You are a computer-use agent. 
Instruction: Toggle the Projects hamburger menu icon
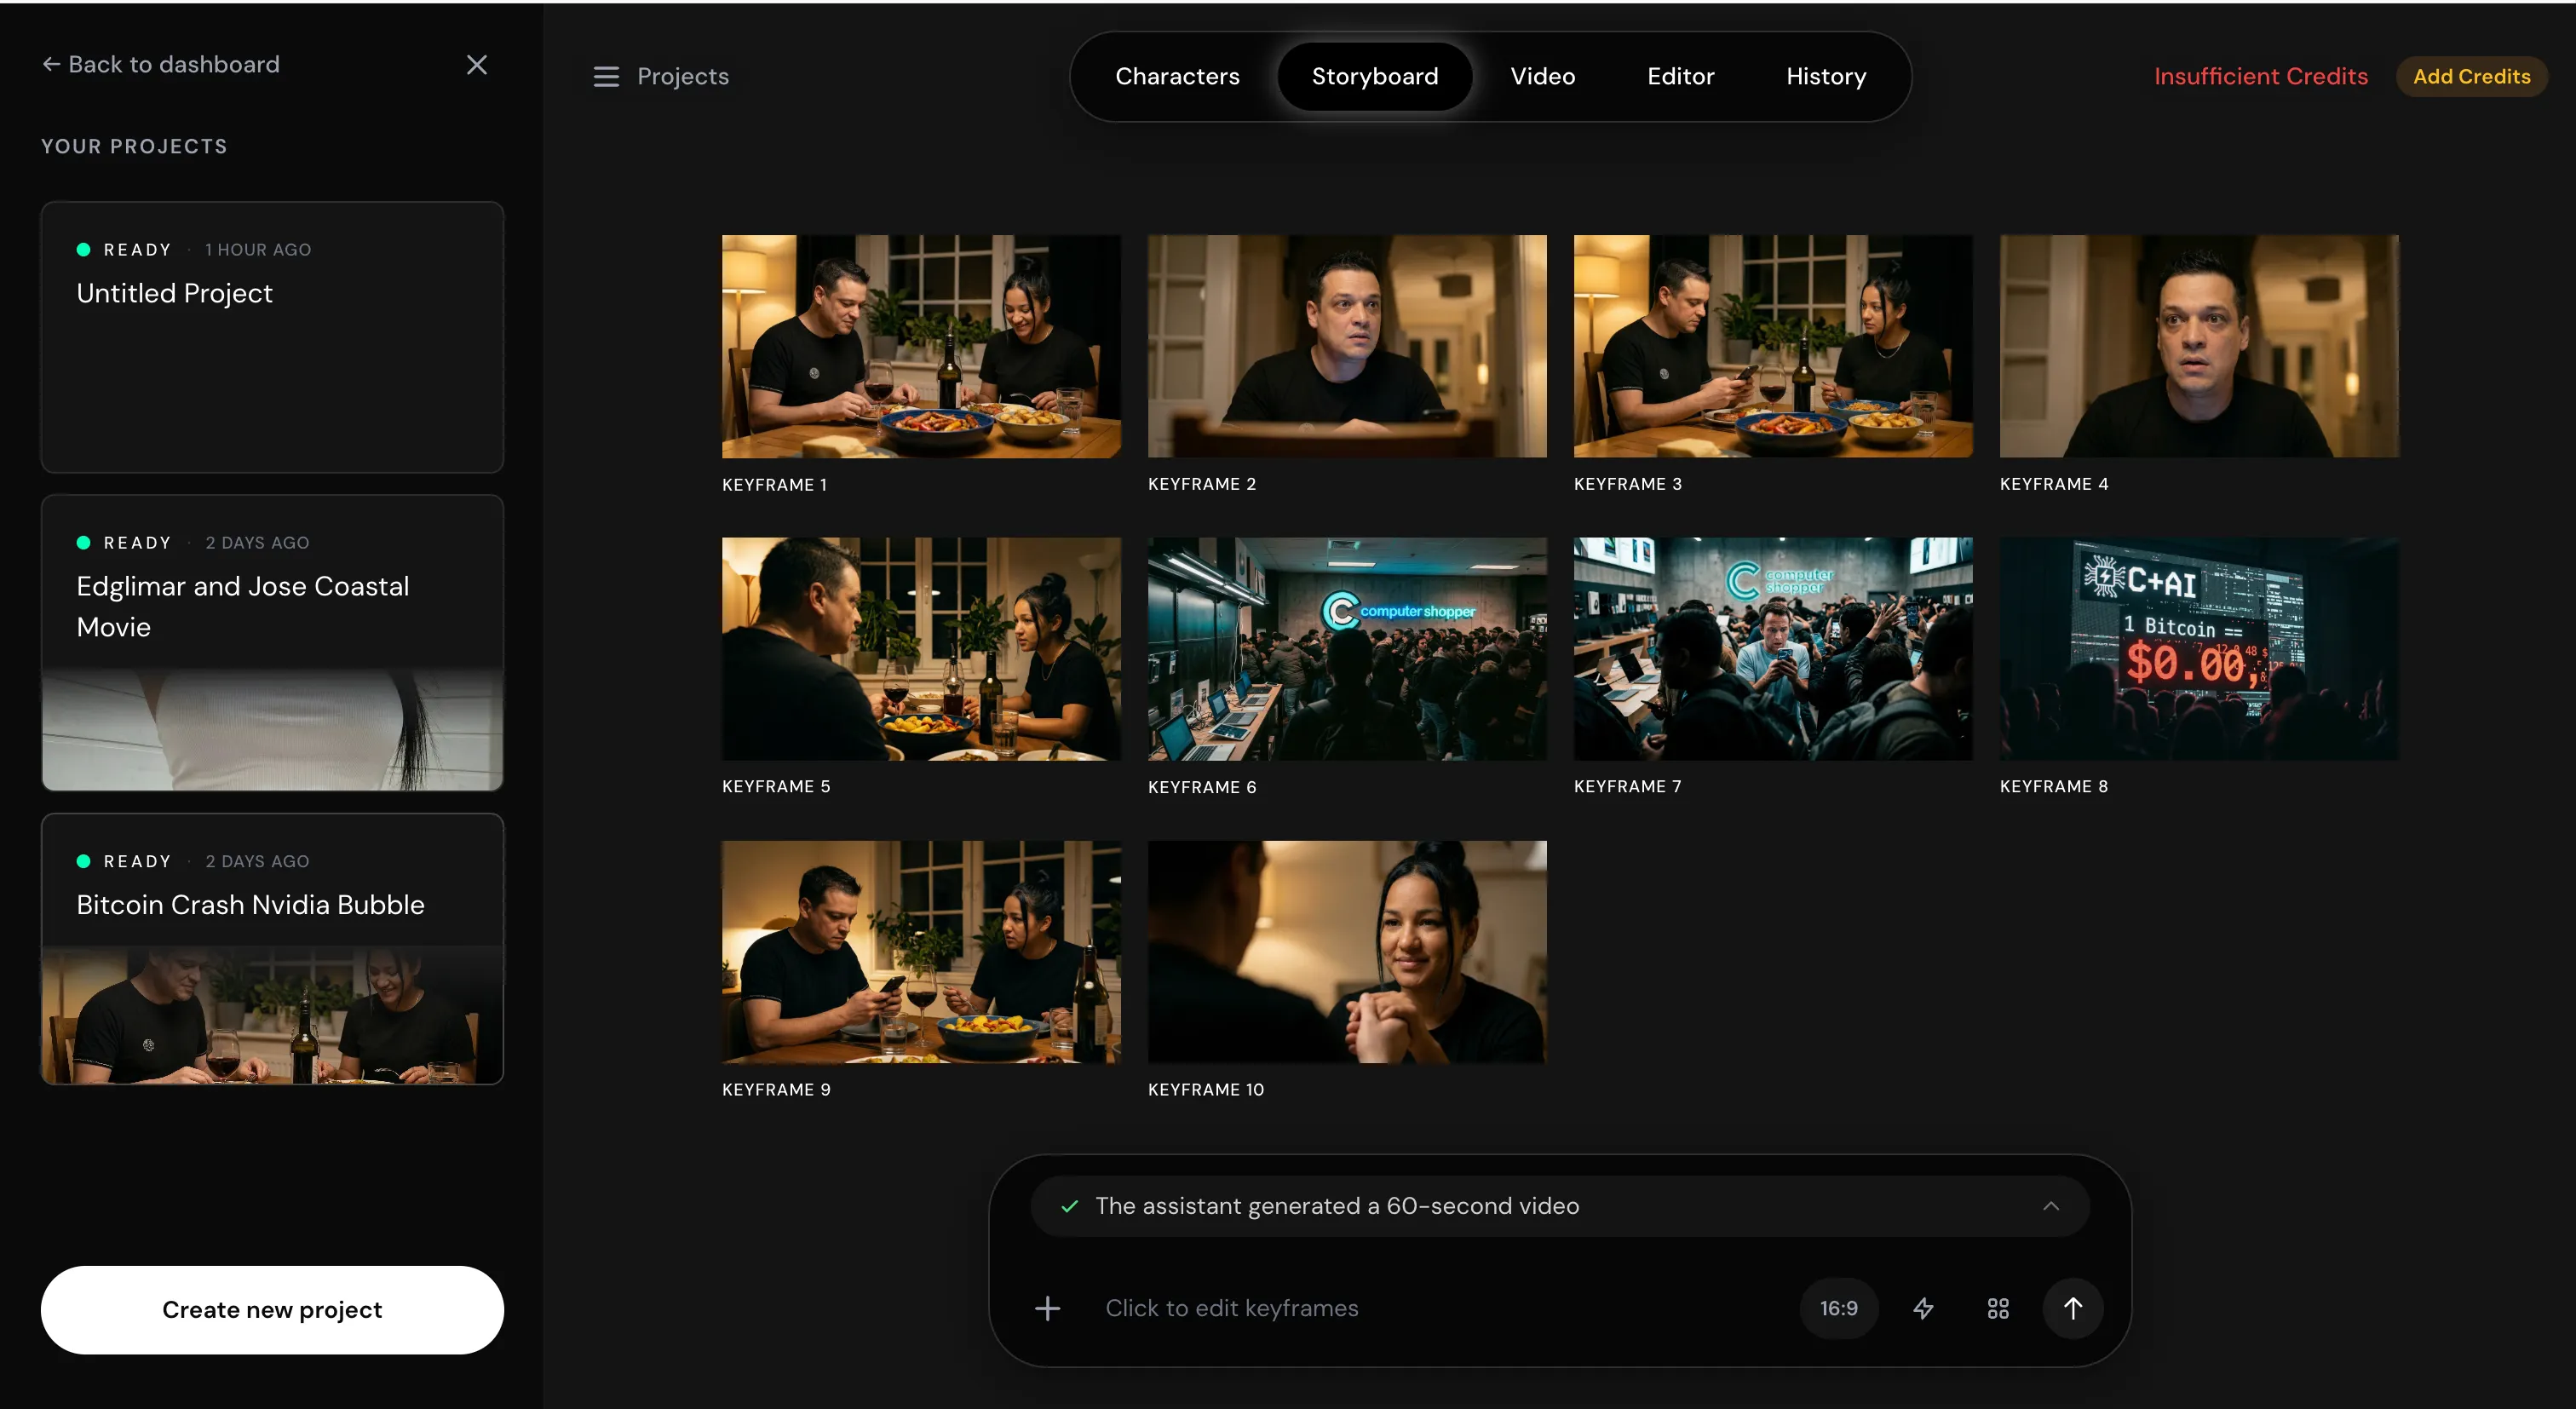pyautogui.click(x=606, y=77)
